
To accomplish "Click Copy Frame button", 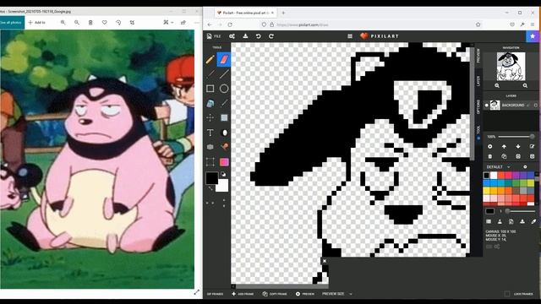I will [x=275, y=294].
